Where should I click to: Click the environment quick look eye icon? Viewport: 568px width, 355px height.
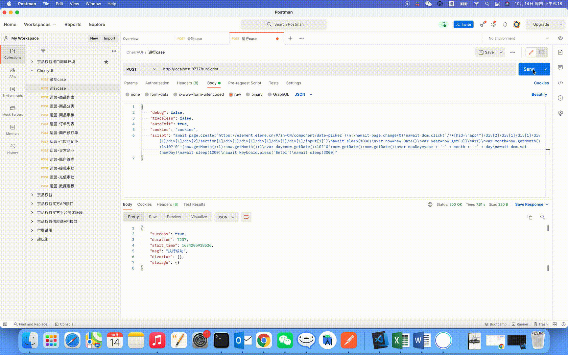560,38
